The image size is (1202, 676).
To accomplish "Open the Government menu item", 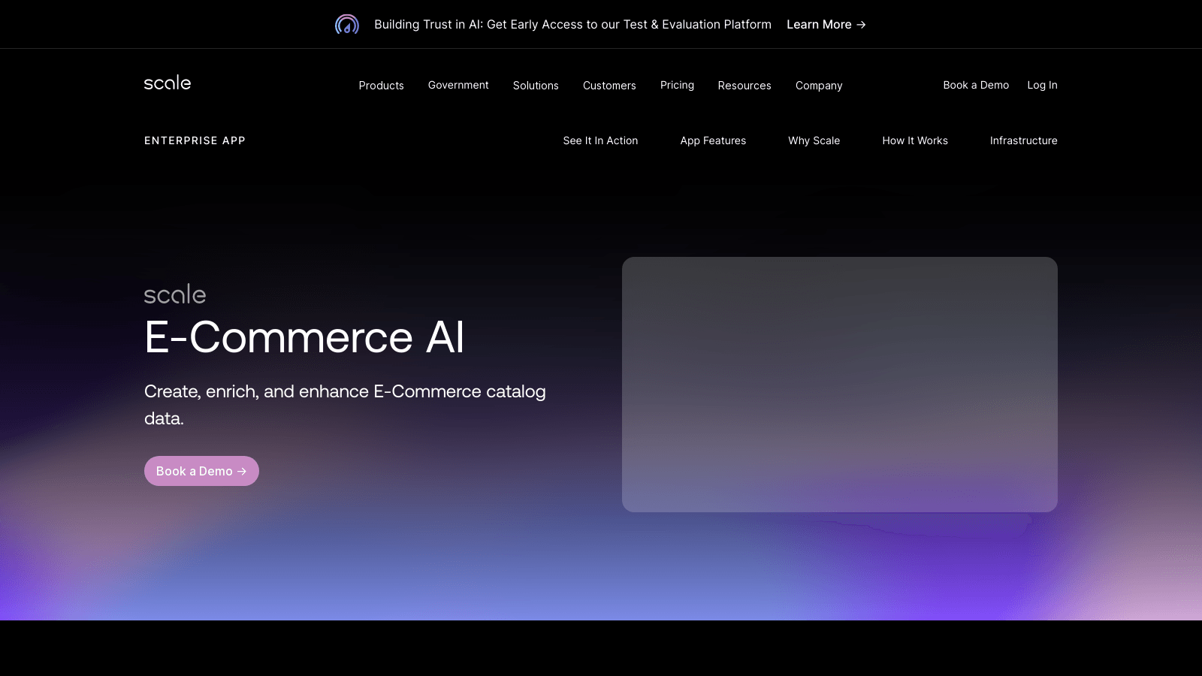I will tap(458, 86).
